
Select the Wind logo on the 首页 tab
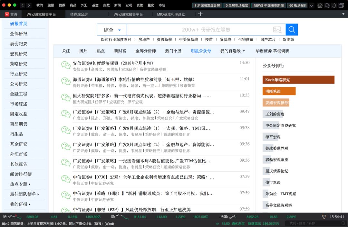(x=7, y=14)
